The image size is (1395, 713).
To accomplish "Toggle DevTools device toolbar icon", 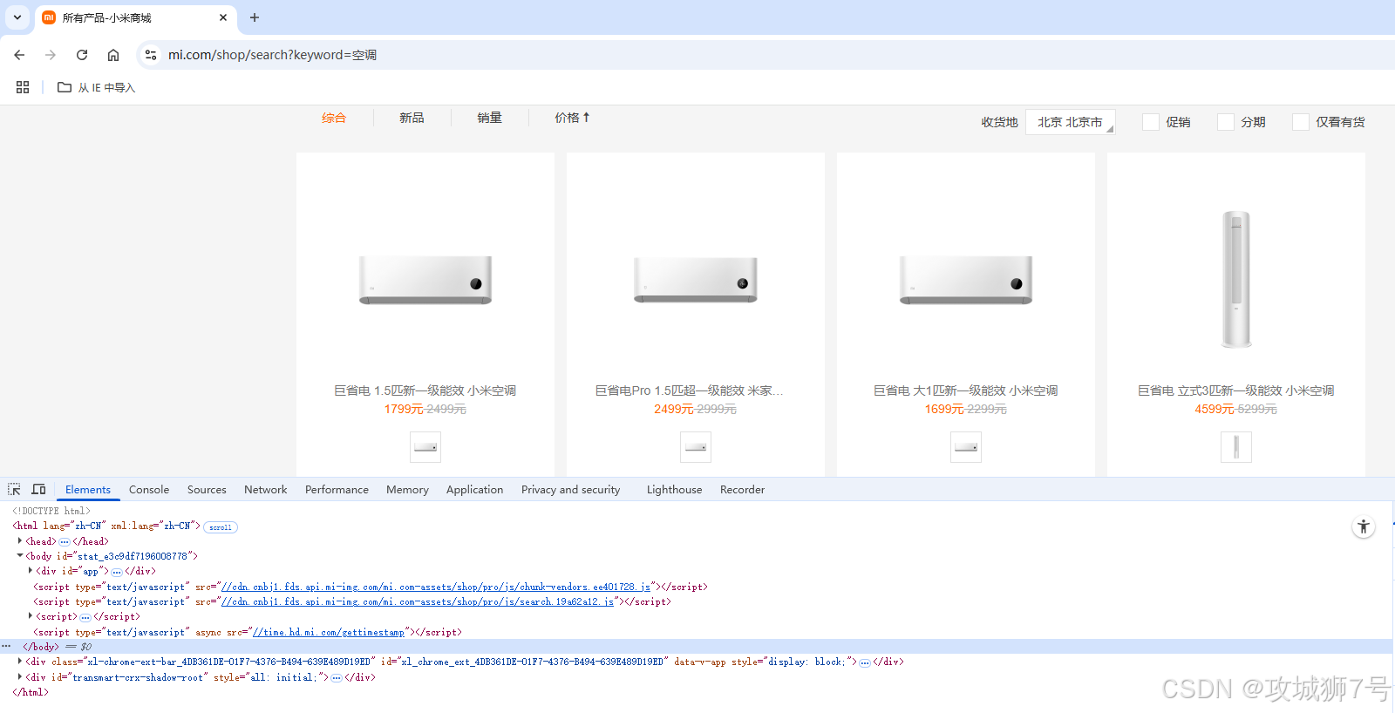I will click(38, 489).
